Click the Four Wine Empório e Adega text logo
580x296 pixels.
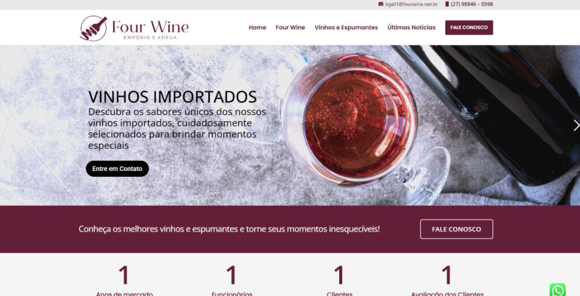(150, 29)
